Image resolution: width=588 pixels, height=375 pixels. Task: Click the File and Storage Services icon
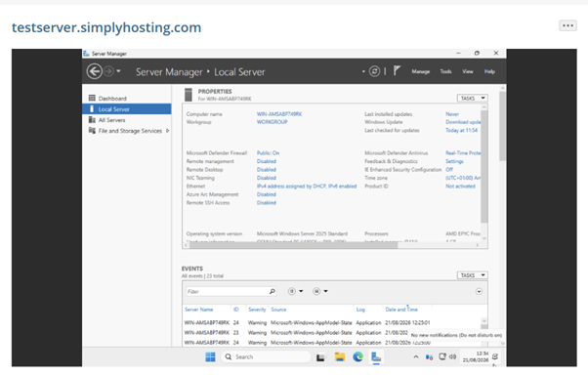tap(92, 131)
